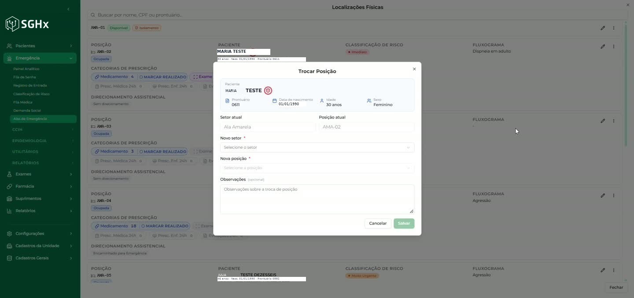Click into the Observações text area
This screenshot has height=298, width=634.
[x=317, y=199]
